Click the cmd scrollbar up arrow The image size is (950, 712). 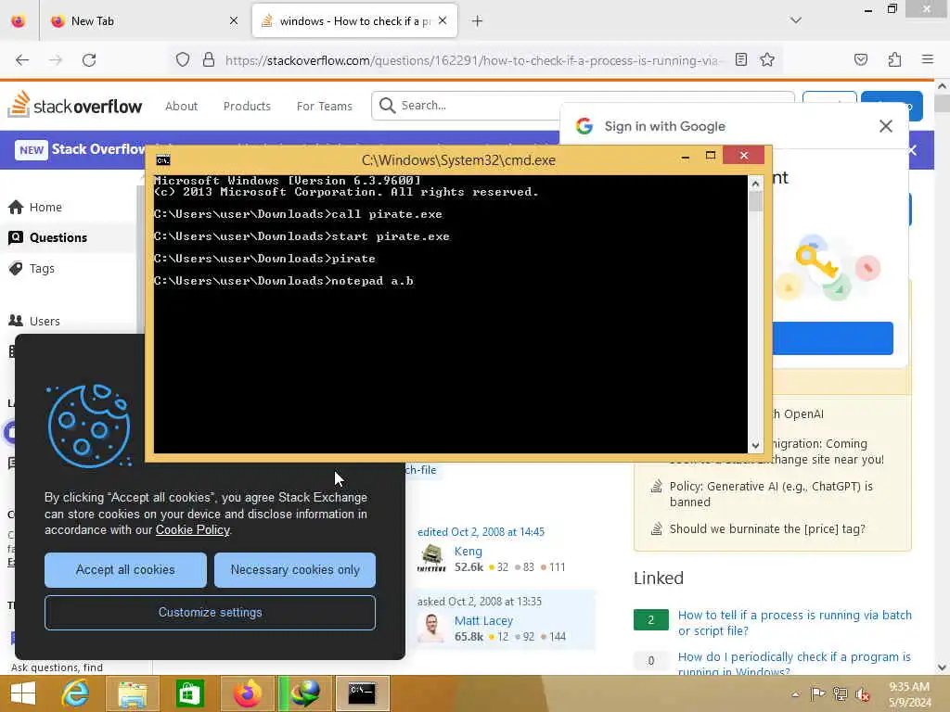(x=755, y=184)
